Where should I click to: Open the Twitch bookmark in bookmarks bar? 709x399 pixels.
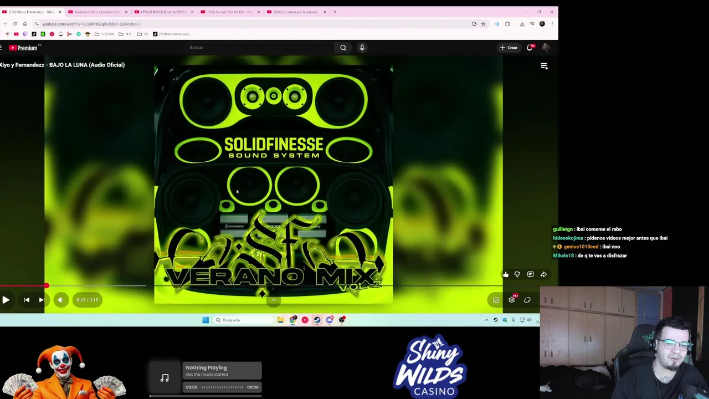tap(25, 34)
